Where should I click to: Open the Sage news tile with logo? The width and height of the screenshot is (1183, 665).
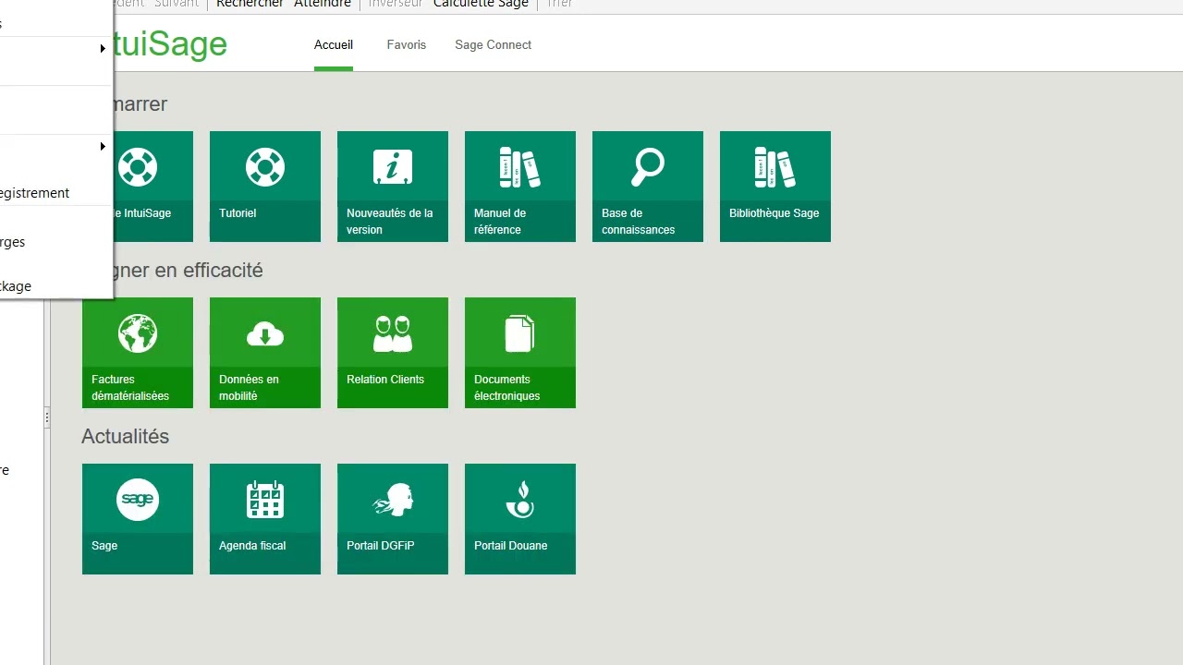(x=138, y=519)
